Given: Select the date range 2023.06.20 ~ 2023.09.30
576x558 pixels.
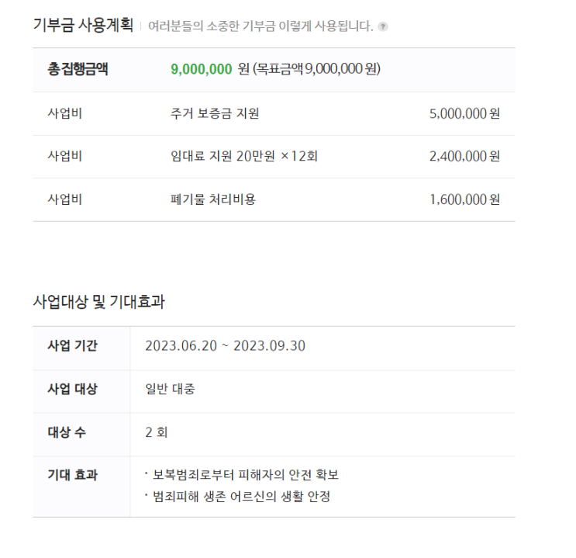Looking at the screenshot, I should [x=225, y=346].
